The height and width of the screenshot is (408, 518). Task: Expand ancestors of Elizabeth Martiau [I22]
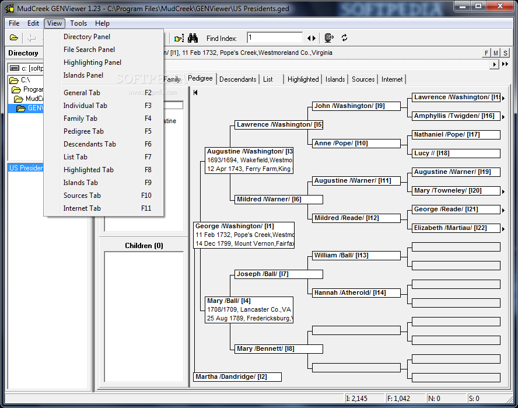pyautogui.click(x=503, y=229)
